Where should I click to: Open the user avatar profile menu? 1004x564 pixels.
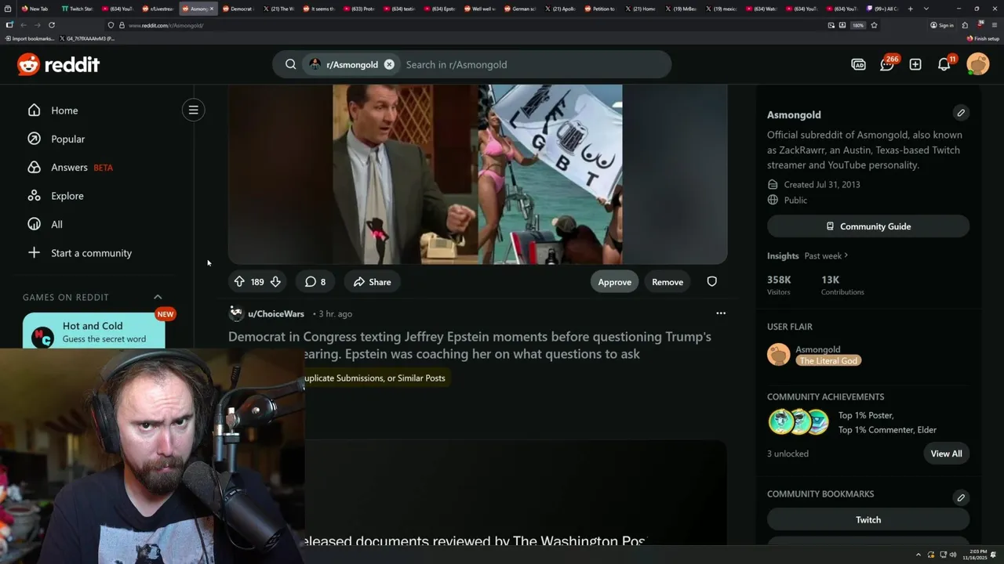pyautogui.click(x=978, y=64)
